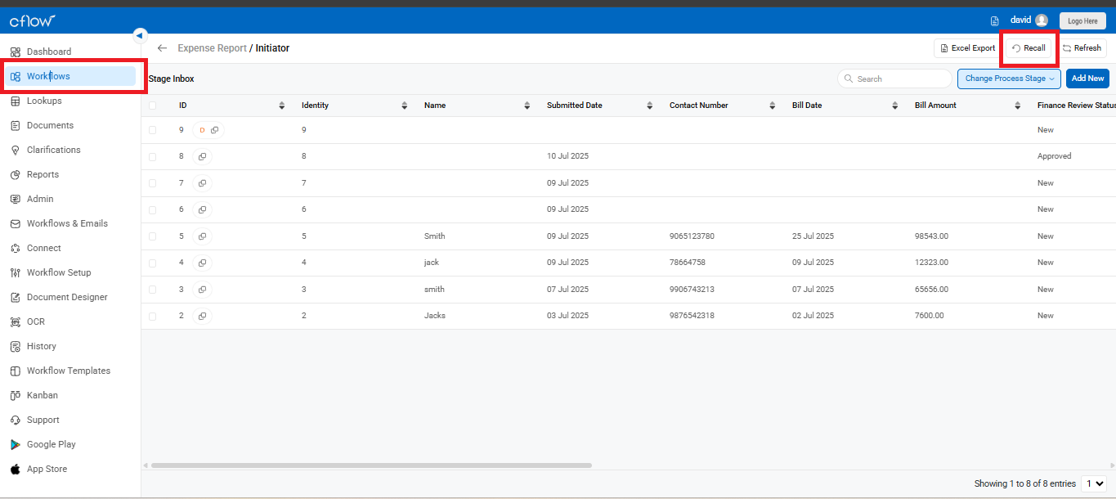
Task: Click Add New to create a request
Action: (1087, 79)
